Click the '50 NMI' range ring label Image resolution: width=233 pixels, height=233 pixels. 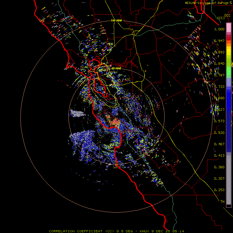click(x=116, y=68)
